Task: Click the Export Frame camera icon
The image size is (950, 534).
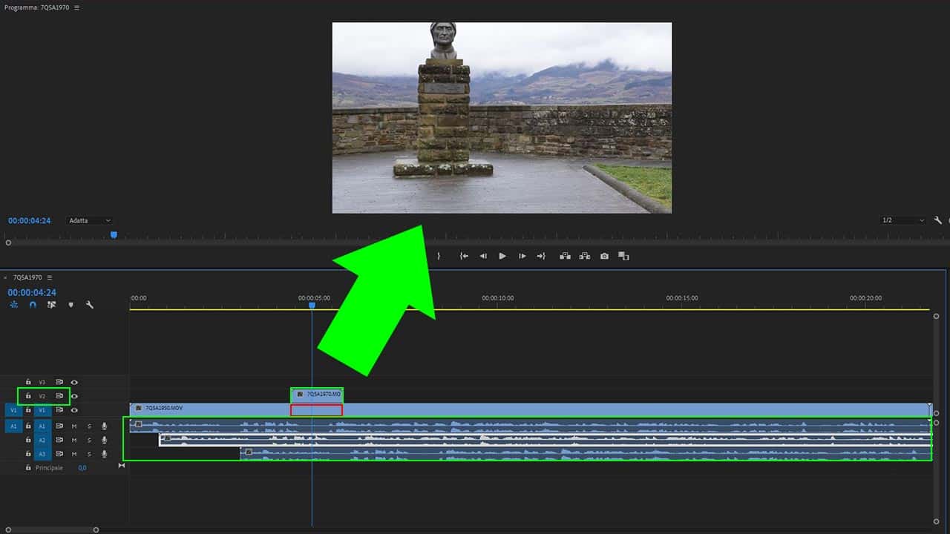Action: click(x=604, y=256)
